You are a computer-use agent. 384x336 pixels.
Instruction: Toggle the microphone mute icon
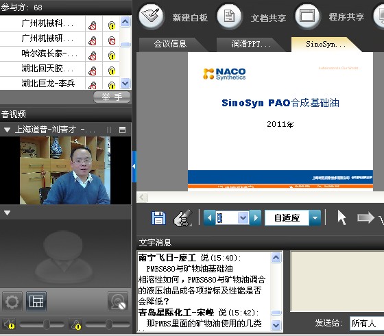(76, 324)
